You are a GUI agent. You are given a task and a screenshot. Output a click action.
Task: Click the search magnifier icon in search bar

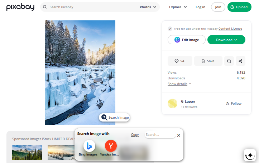[x=45, y=7]
